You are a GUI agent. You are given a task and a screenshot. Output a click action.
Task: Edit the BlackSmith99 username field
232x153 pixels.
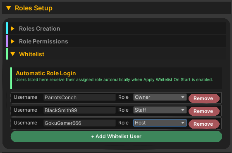click(x=79, y=110)
